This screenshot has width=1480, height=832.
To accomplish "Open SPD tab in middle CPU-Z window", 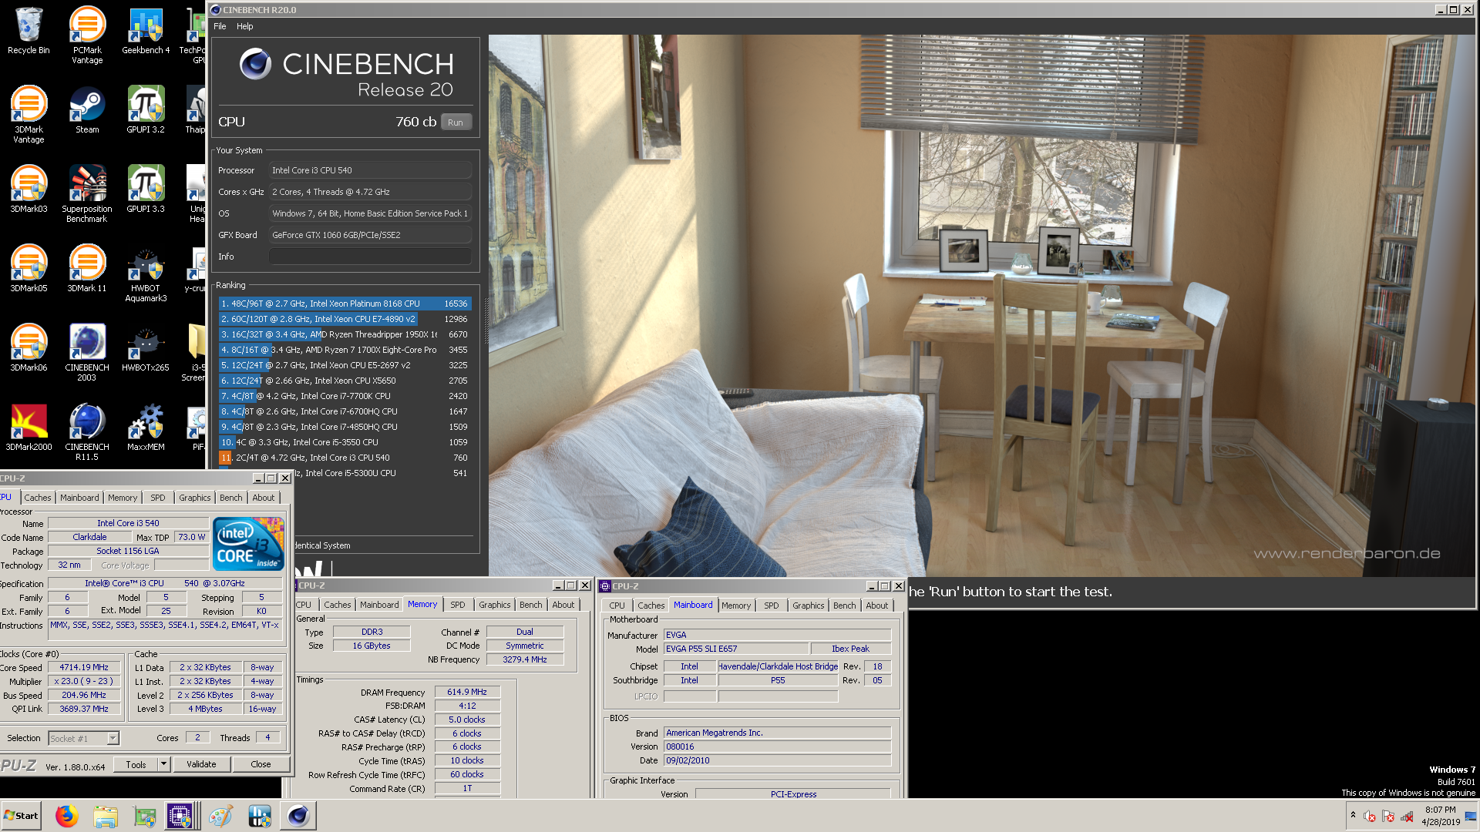I will 458,605.
